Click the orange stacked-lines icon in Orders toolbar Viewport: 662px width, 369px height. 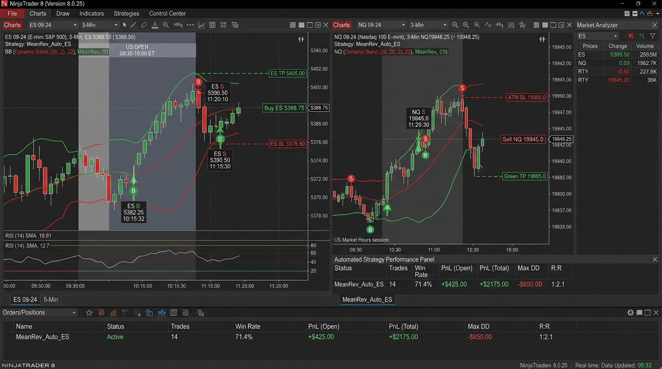click(x=114, y=313)
